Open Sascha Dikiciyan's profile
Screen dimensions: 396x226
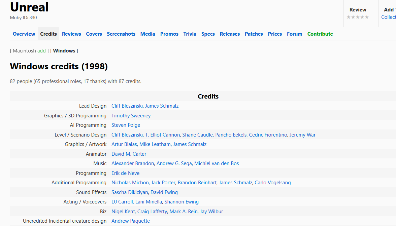click(x=130, y=192)
